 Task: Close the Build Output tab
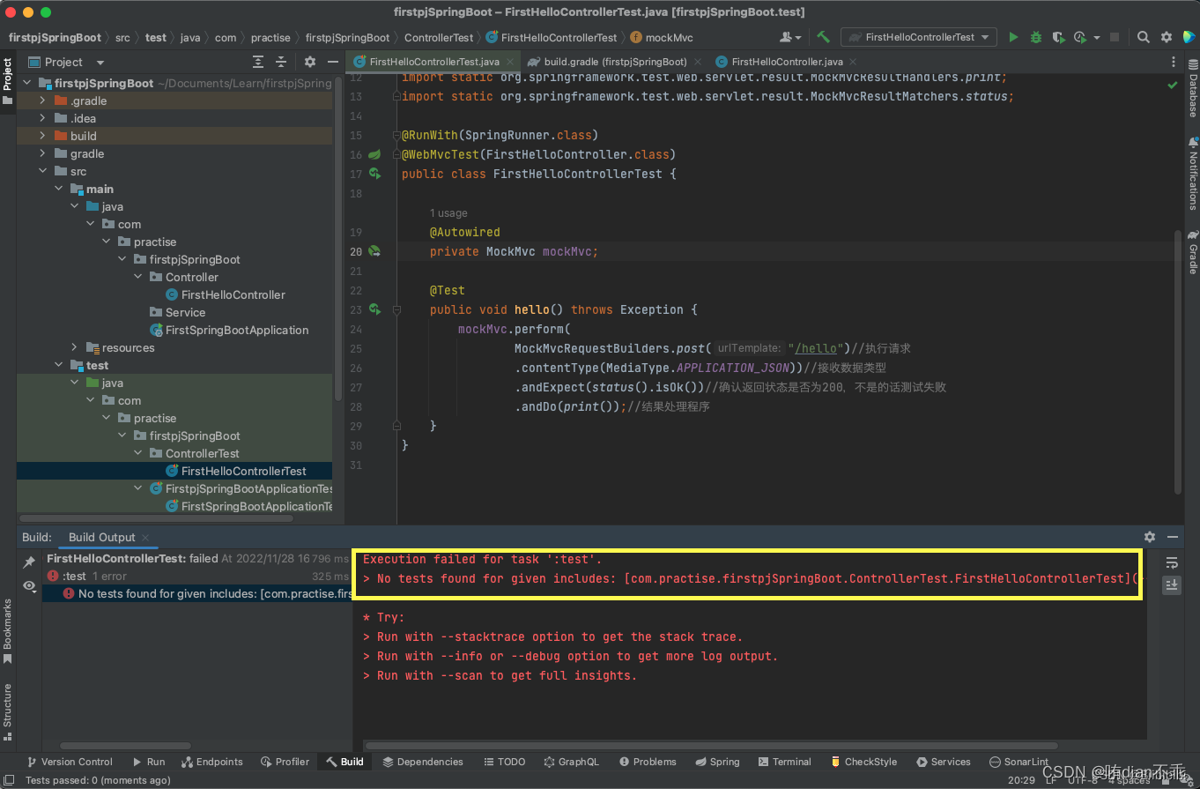point(145,537)
